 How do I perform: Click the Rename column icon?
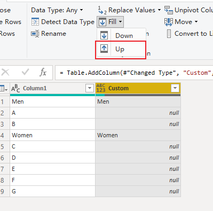[35, 34]
